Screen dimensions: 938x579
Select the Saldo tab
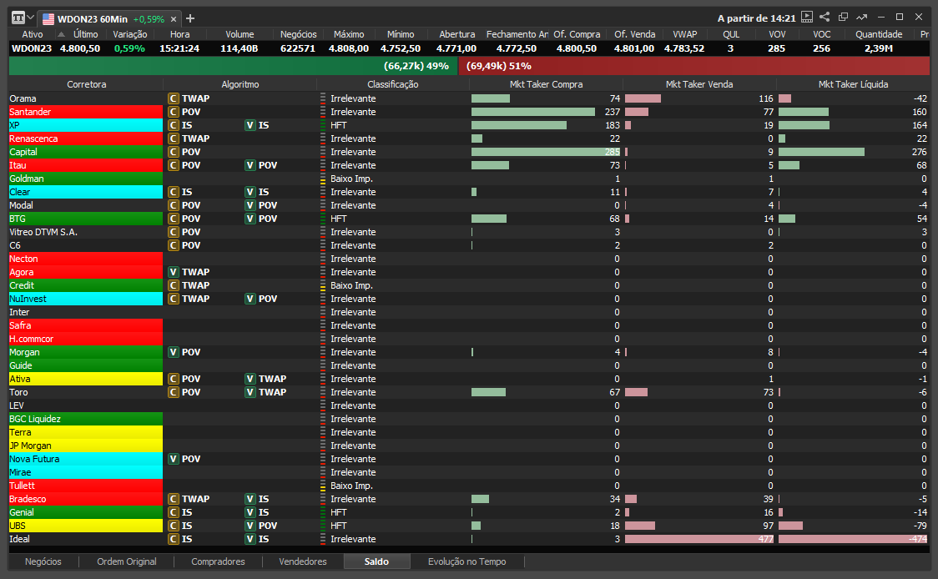click(x=377, y=561)
